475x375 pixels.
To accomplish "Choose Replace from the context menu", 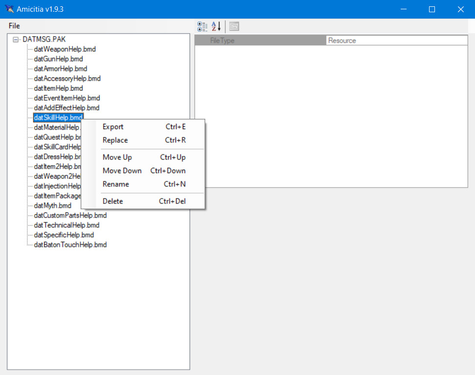I will point(115,140).
